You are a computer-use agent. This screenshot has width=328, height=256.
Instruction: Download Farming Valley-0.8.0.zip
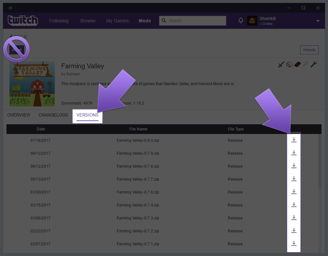pos(294,140)
